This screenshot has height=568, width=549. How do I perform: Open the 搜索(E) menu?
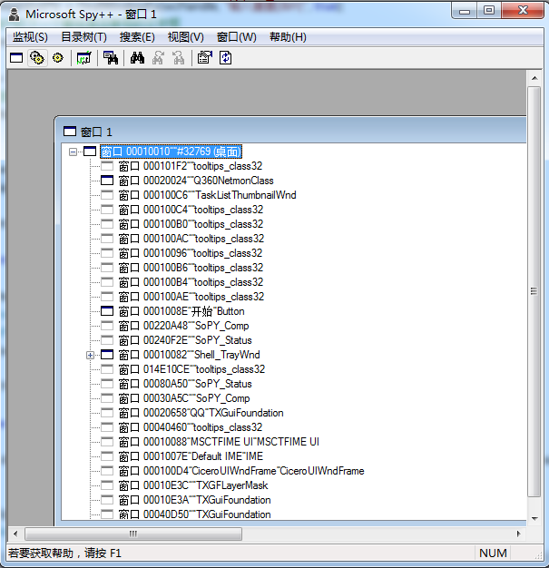coord(137,37)
